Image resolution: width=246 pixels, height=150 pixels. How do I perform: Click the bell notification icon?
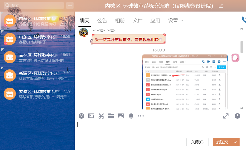[x=131, y=116]
